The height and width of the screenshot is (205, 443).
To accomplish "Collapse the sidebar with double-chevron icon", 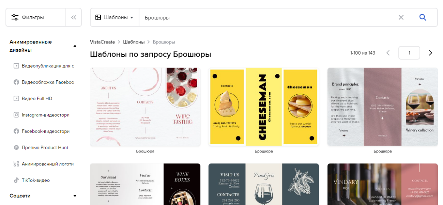I will [74, 17].
